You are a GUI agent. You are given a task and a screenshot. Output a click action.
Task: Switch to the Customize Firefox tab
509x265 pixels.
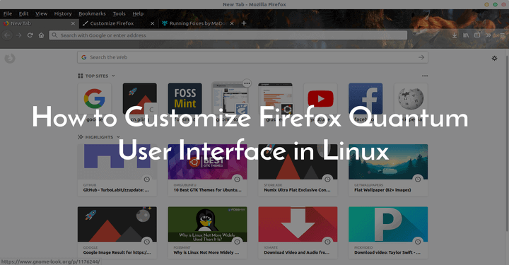coord(119,23)
